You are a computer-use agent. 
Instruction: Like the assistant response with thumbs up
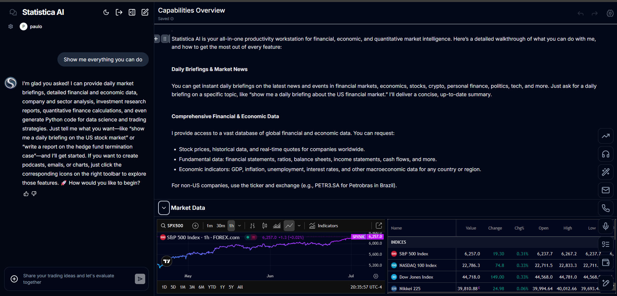tap(26, 194)
